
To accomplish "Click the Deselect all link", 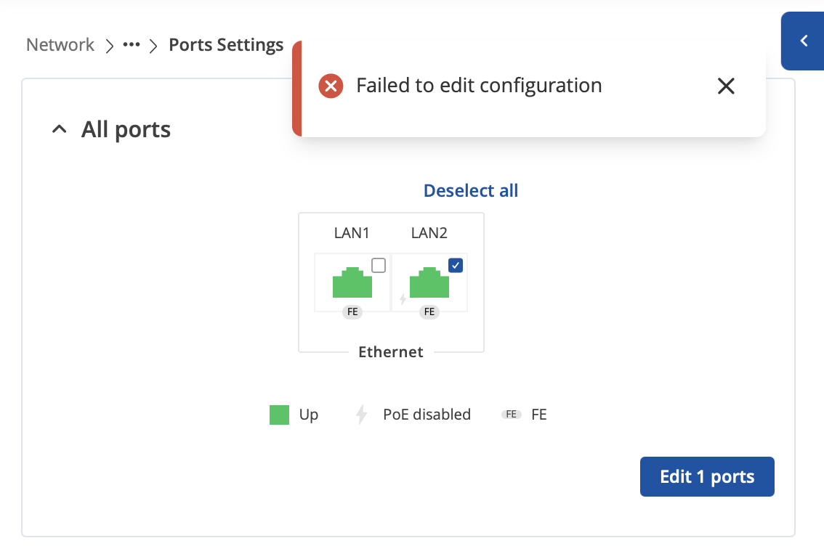I will (x=471, y=190).
